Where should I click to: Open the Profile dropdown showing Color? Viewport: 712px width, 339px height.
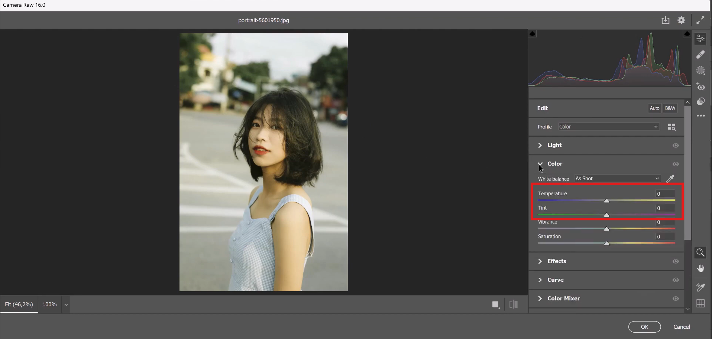pyautogui.click(x=609, y=127)
